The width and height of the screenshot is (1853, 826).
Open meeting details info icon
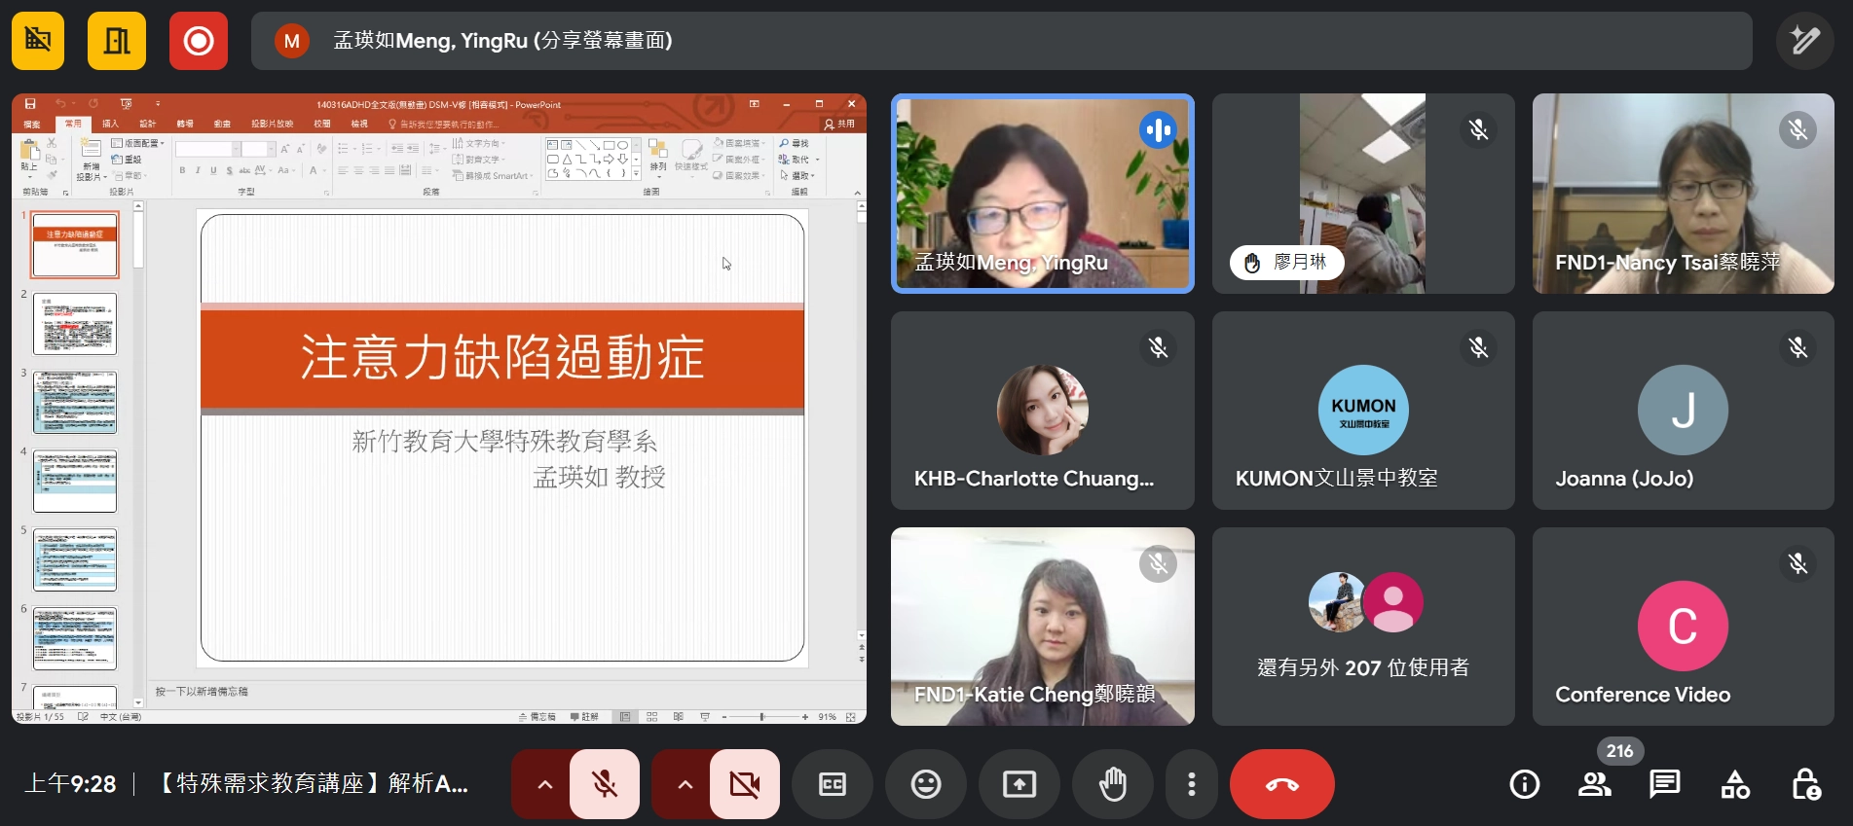[1524, 784]
